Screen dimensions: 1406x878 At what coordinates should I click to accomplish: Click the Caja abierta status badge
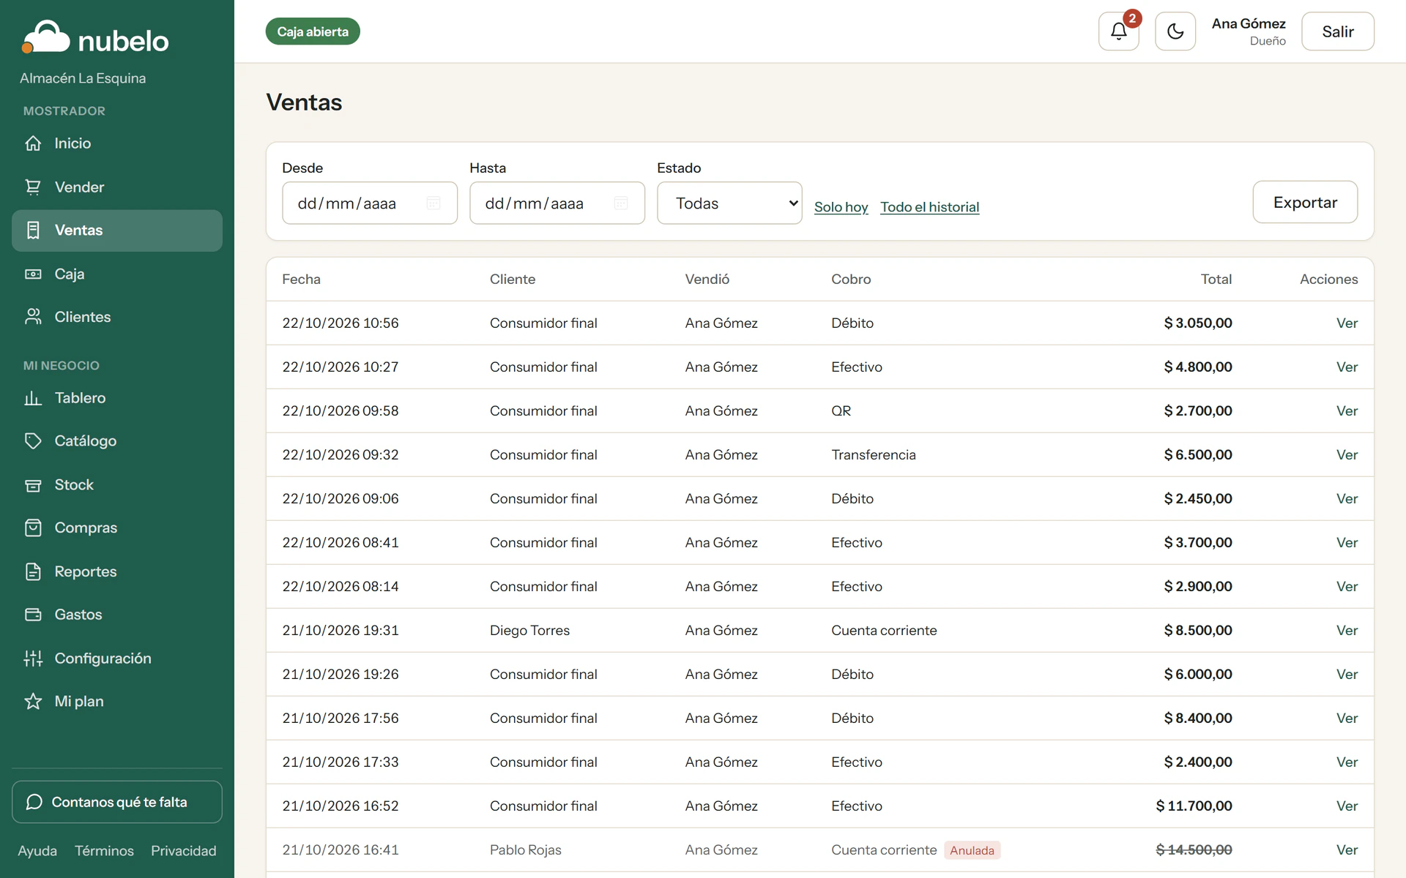click(313, 31)
